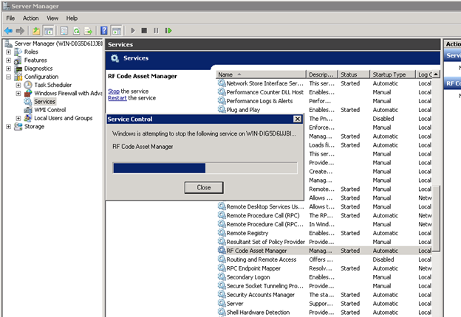Screen dimensions: 461x317
Task: Sort by the Status column header
Action: pyautogui.click(x=354, y=74)
